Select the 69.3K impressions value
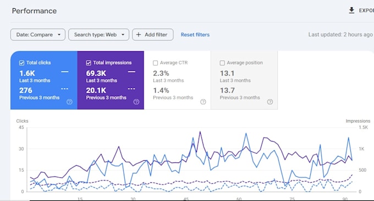The height and width of the screenshot is (201, 374). click(96, 73)
